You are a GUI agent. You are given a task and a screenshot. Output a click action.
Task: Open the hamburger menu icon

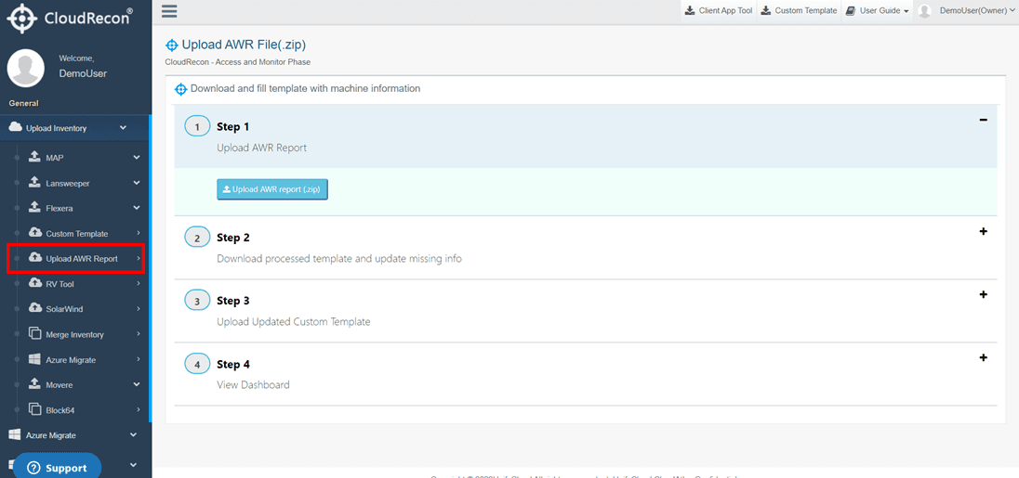(x=169, y=11)
